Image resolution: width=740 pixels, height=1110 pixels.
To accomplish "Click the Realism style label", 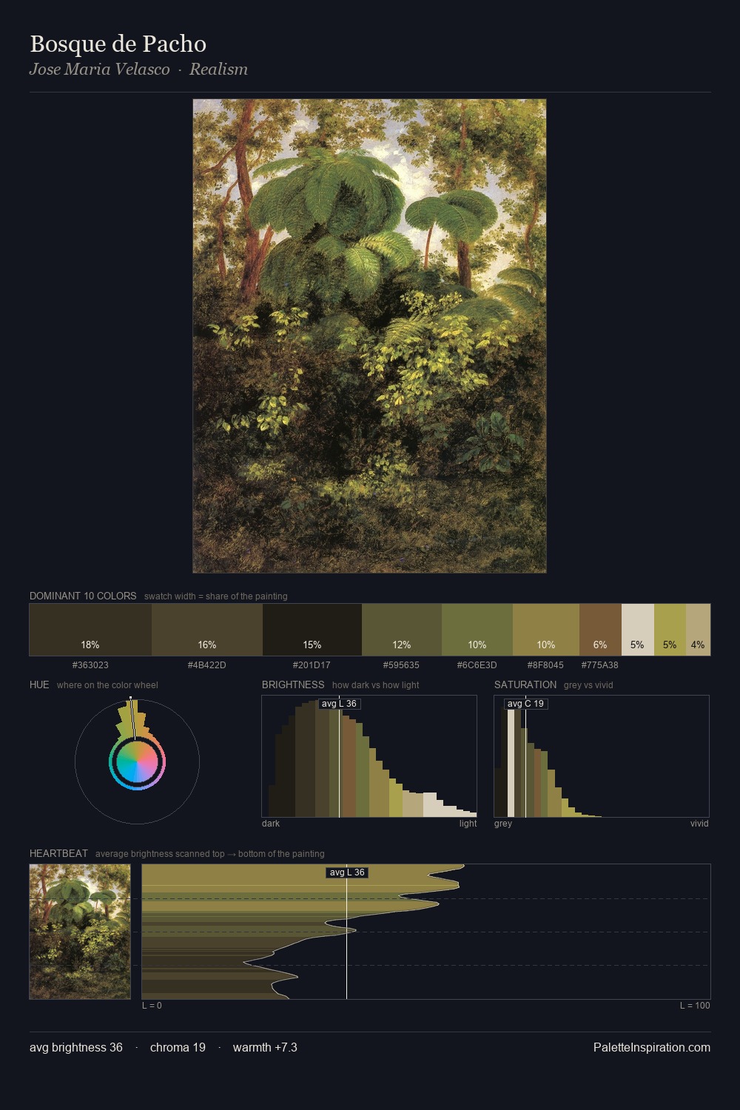I will (218, 69).
